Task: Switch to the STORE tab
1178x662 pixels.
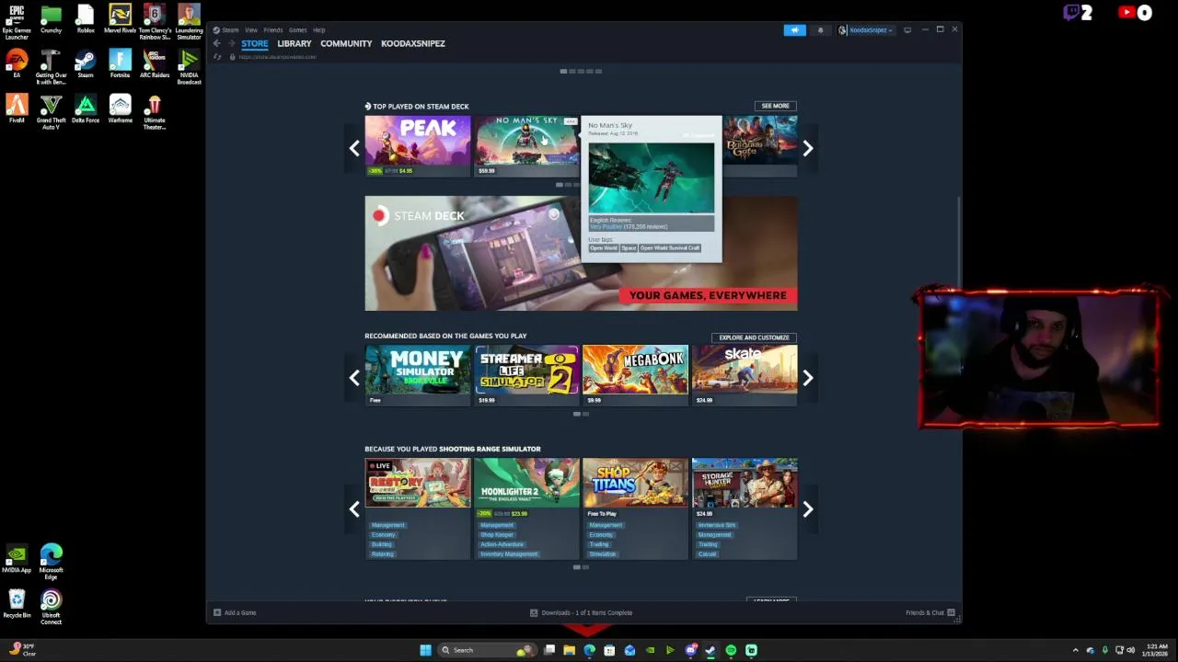Action: [x=255, y=43]
